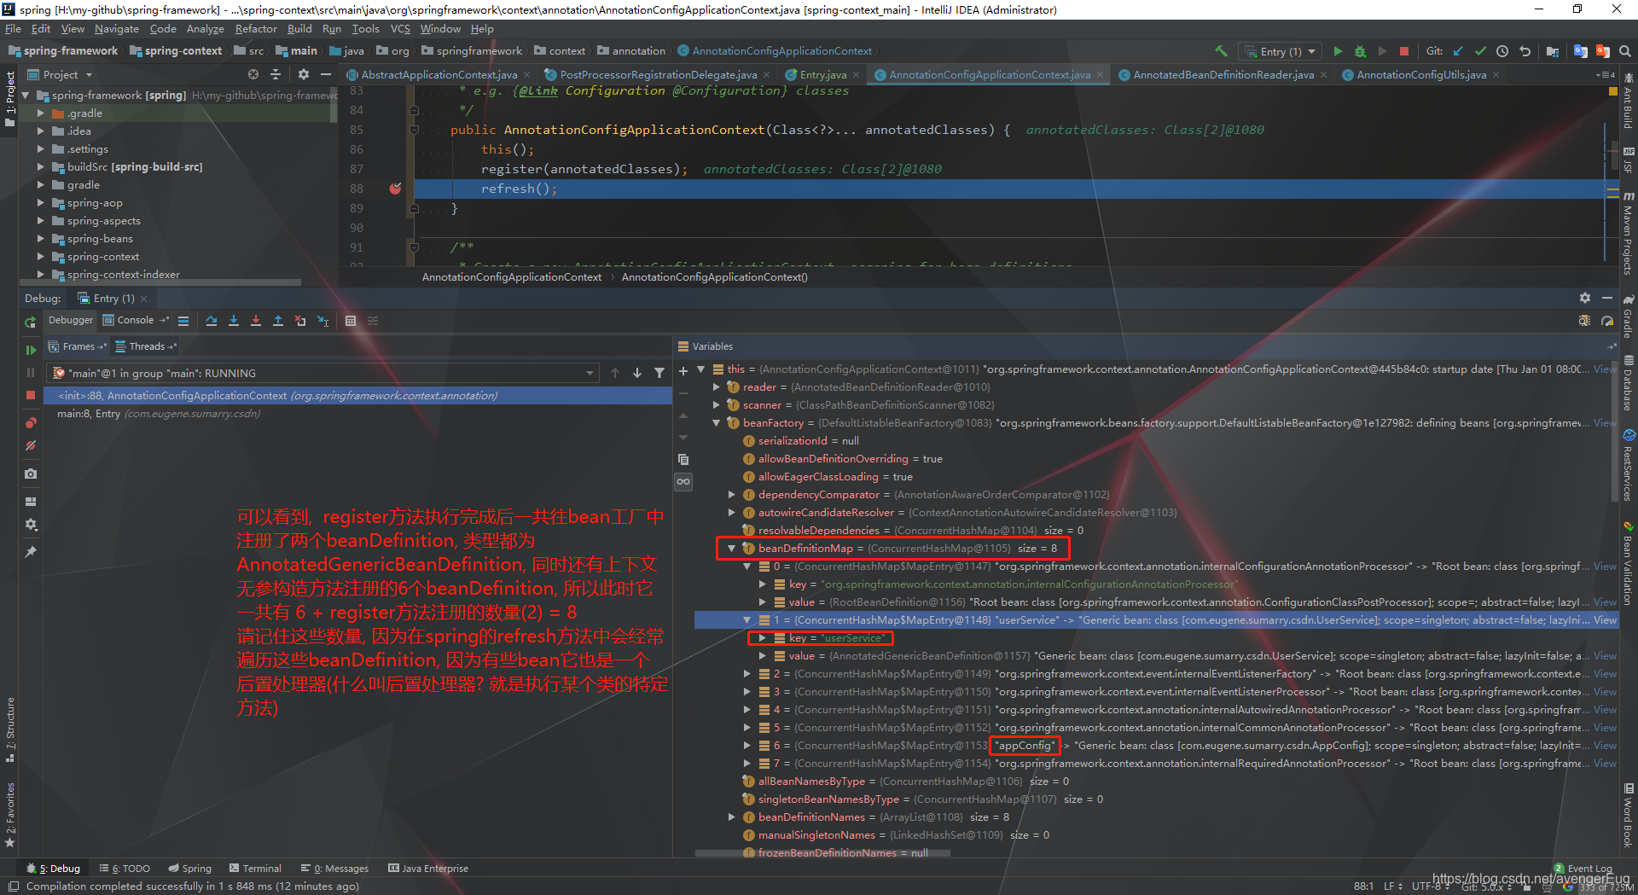Toggle pin tab icon in debug sidebar
Image resolution: width=1638 pixels, height=895 pixels.
(31, 552)
